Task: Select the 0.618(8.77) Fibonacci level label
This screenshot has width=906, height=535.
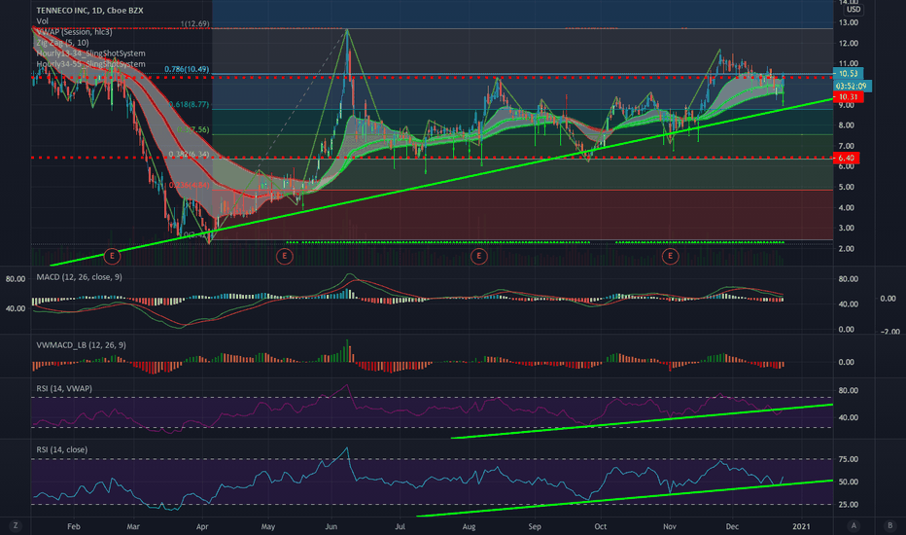Action: pyautogui.click(x=189, y=105)
